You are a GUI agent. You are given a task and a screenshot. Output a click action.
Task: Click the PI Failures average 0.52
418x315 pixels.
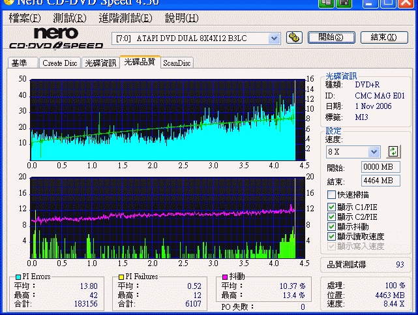[194, 286]
